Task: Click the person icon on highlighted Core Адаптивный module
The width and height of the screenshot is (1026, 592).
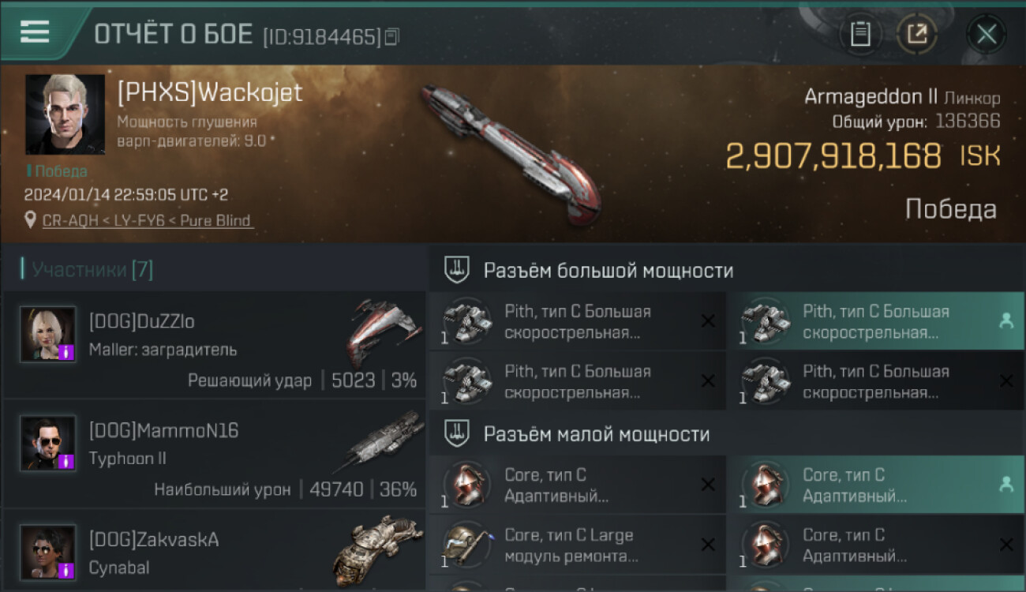Action: pyautogui.click(x=1005, y=485)
